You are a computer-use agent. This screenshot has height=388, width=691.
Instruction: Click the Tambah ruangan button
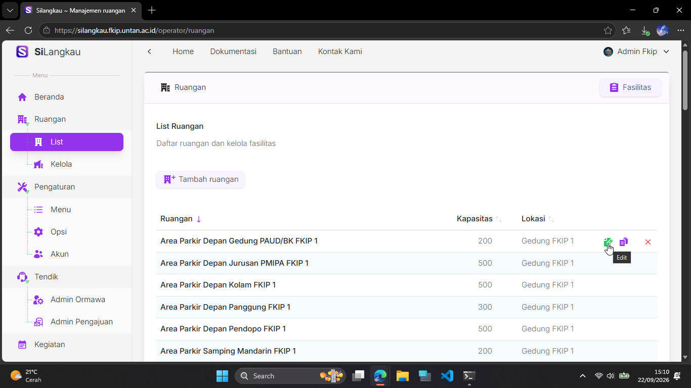[201, 179]
